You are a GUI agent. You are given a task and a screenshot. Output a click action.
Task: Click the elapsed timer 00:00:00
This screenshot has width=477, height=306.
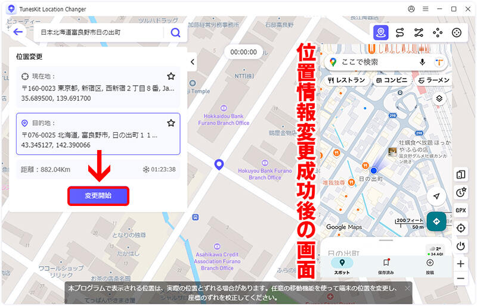coord(243,52)
